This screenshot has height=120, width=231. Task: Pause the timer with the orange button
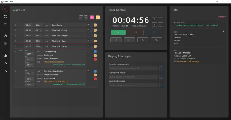[x=136, y=32]
